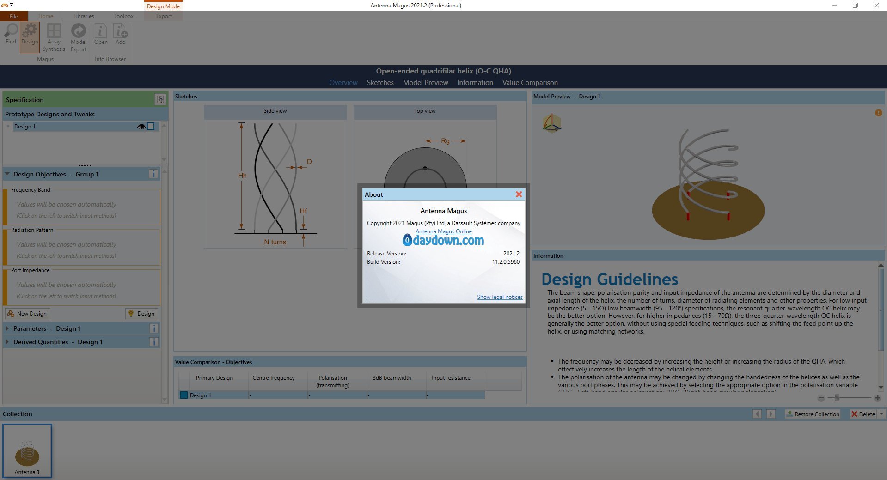887x480 pixels.
Task: Go to previous collection item arrow
Action: click(757, 414)
